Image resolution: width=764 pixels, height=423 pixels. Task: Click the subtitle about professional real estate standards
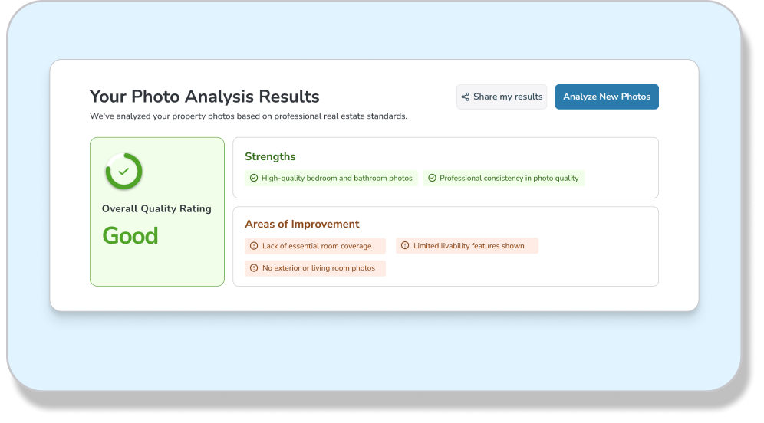click(248, 116)
